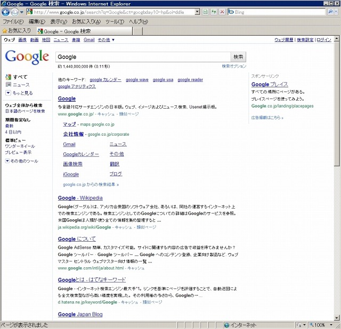
Task: Click the 広告掲載はこちら link
Action: click(267, 118)
